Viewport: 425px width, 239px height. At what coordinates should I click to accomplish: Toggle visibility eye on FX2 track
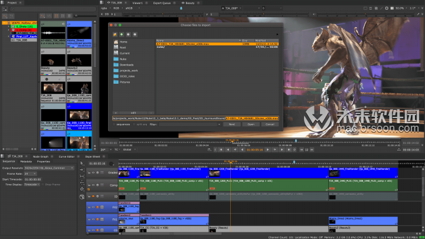point(93,207)
